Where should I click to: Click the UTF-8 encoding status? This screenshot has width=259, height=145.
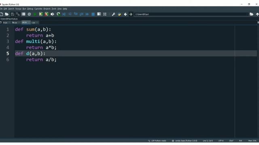coord(221,141)
